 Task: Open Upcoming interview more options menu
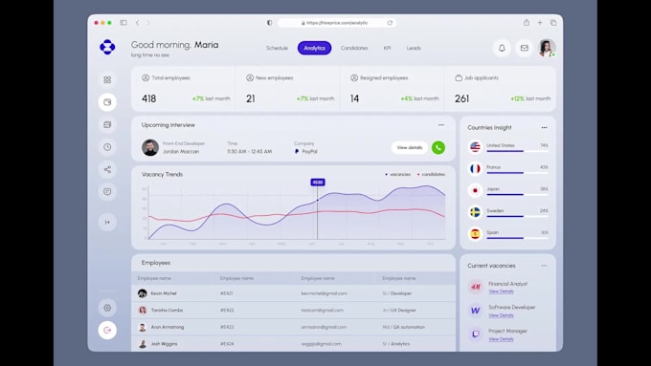coord(441,125)
